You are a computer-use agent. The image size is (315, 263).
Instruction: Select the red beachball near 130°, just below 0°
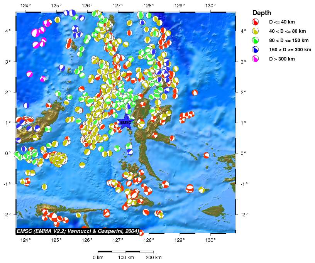coord(207,155)
